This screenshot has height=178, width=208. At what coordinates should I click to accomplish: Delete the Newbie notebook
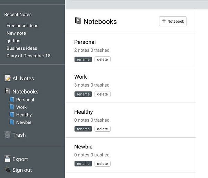(102, 164)
